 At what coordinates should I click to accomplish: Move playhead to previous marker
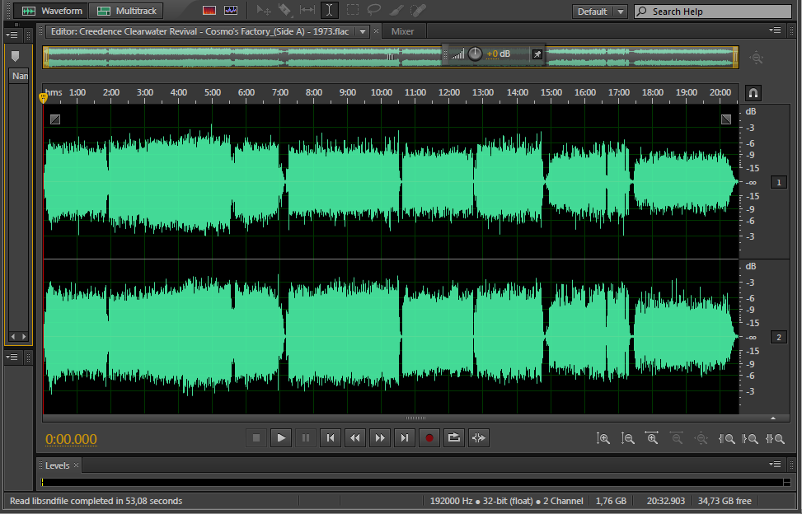[331, 438]
